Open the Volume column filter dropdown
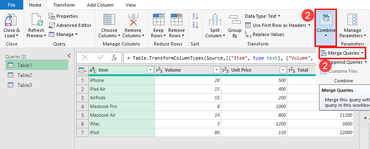370x149 pixels. 217,70
